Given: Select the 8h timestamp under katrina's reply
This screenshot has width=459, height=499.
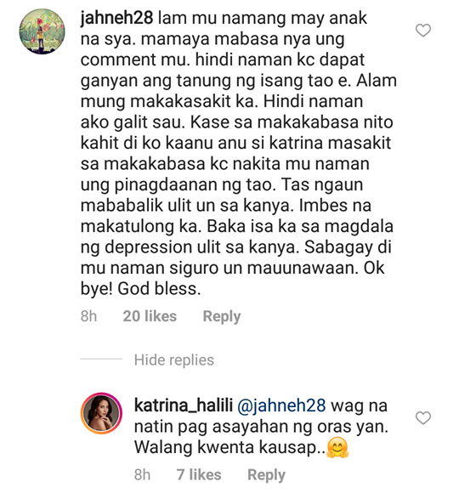Looking at the screenshot, I should coord(142,475).
